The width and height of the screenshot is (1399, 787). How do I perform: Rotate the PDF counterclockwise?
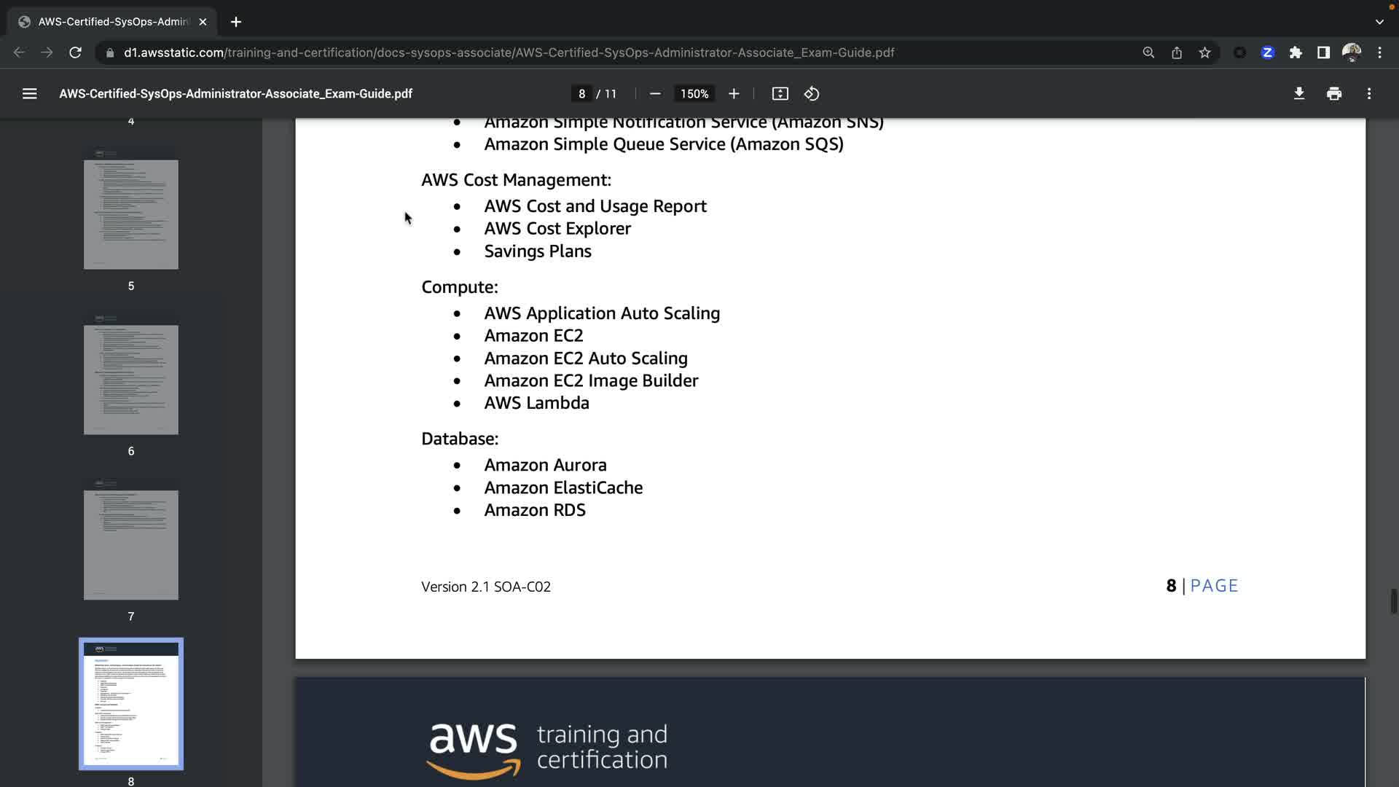[x=812, y=94]
